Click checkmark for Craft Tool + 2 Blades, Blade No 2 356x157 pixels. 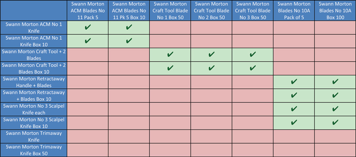tap(211, 54)
